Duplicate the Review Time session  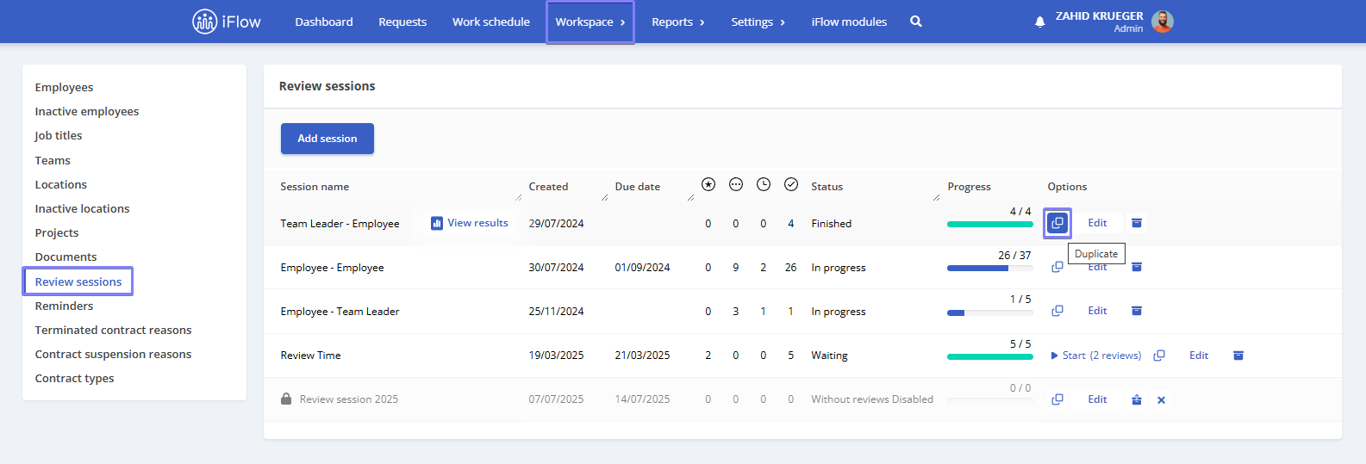(x=1159, y=356)
